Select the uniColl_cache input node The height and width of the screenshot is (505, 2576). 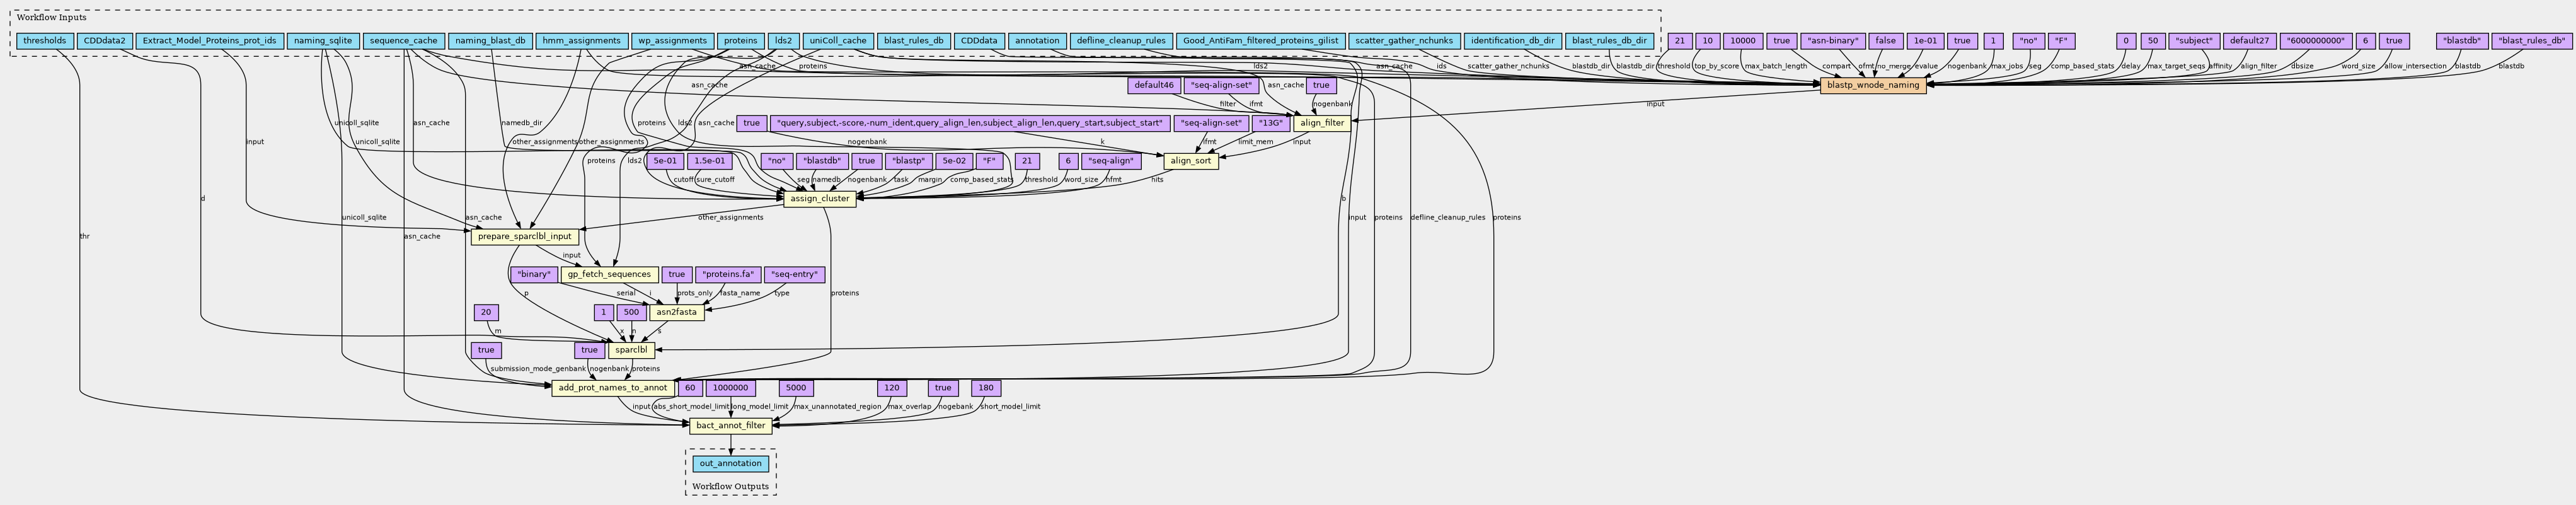(x=838, y=41)
